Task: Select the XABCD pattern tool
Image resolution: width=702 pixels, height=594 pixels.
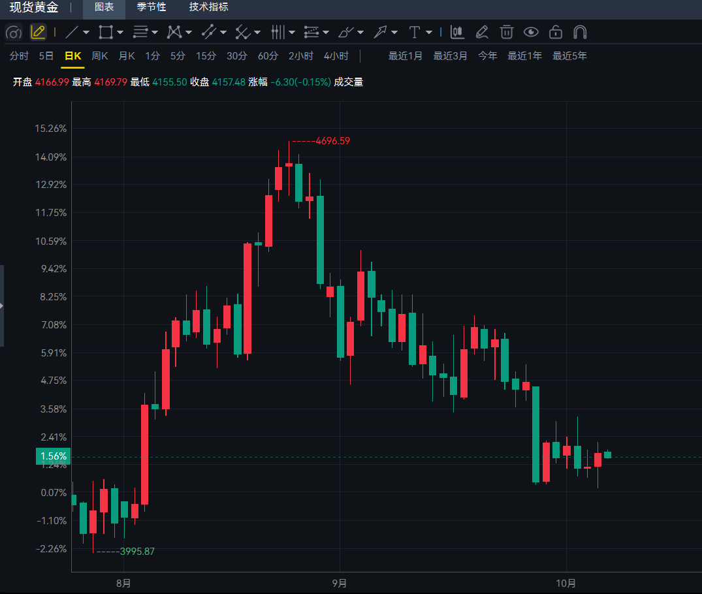Action: (x=174, y=32)
